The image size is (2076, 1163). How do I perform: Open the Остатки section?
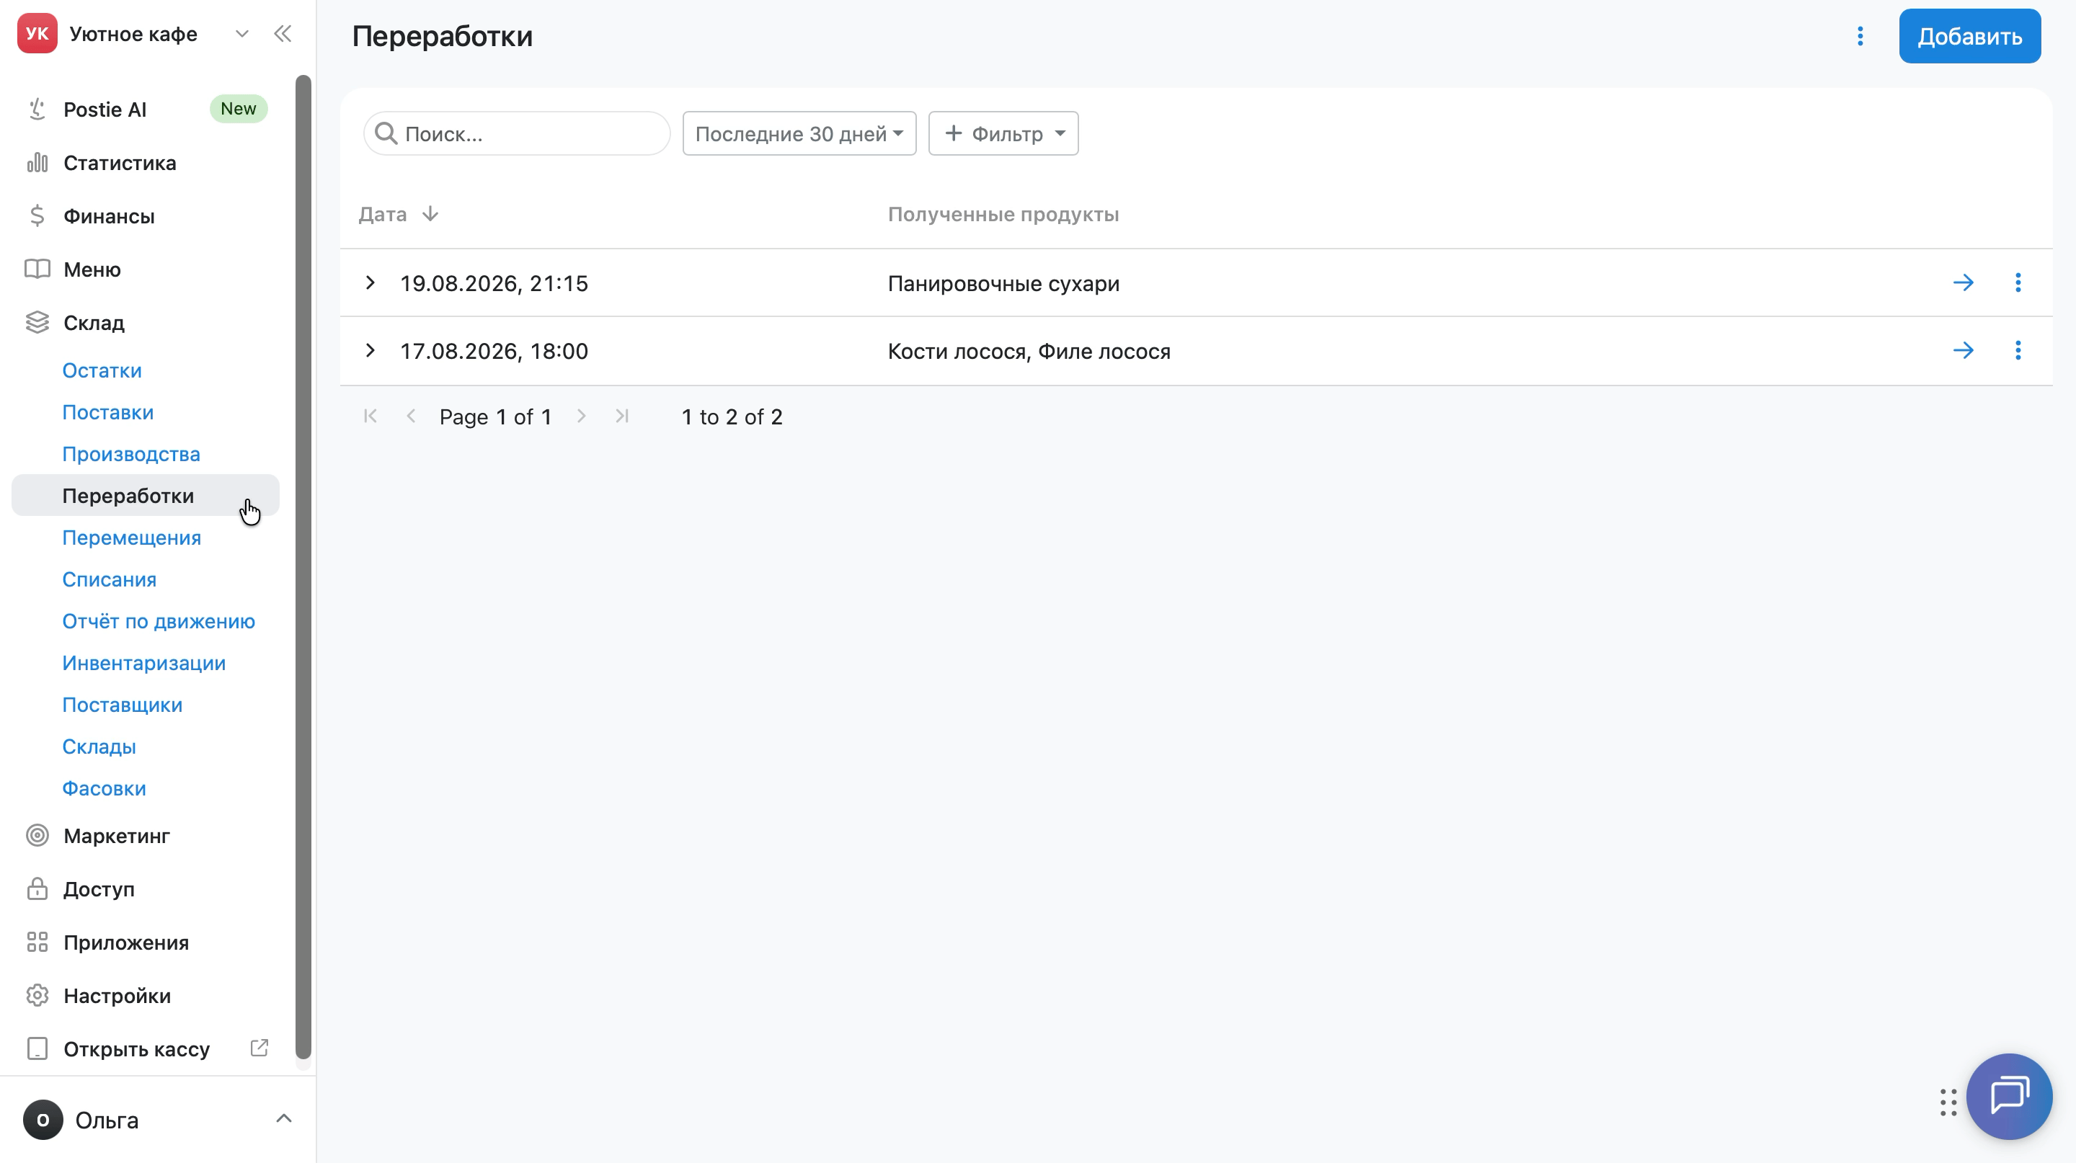click(102, 370)
